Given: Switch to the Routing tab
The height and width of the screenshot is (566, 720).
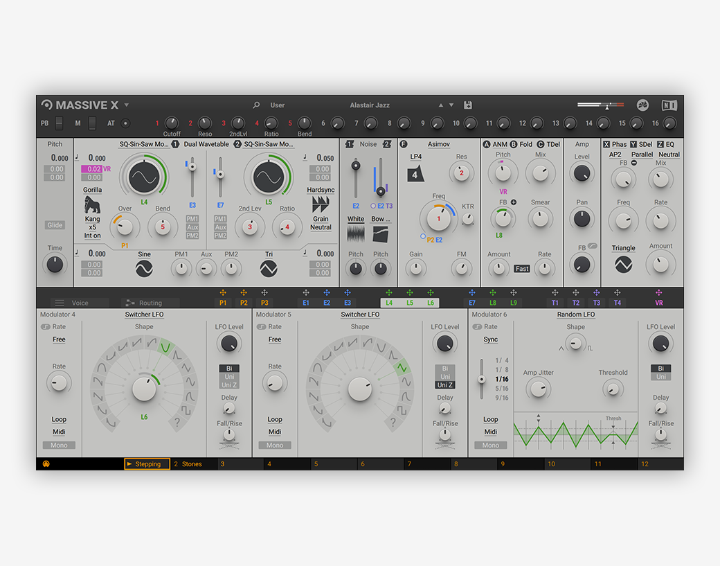Looking at the screenshot, I should (150, 303).
